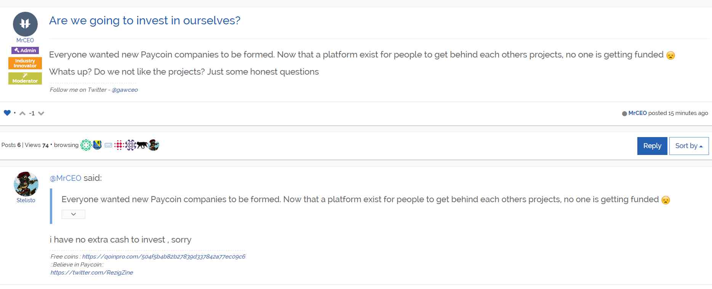Click the sad emoji in the original post
The height and width of the screenshot is (289, 712).
click(x=670, y=55)
